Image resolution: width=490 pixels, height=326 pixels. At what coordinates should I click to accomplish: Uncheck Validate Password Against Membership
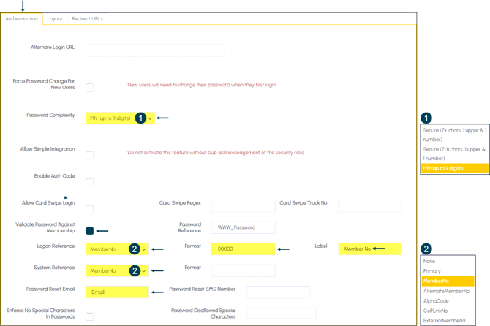pos(90,231)
